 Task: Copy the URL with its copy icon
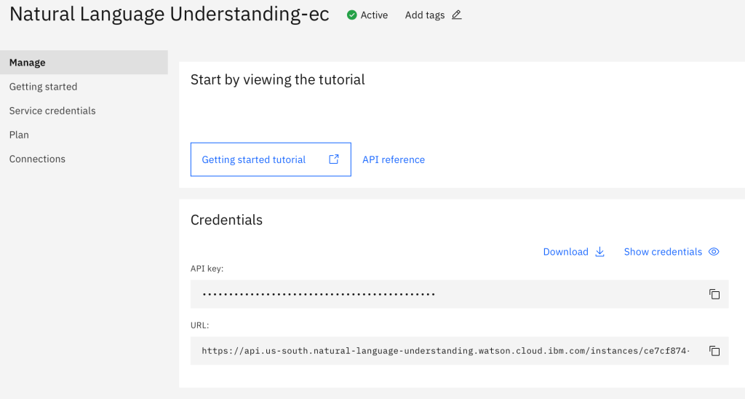714,351
